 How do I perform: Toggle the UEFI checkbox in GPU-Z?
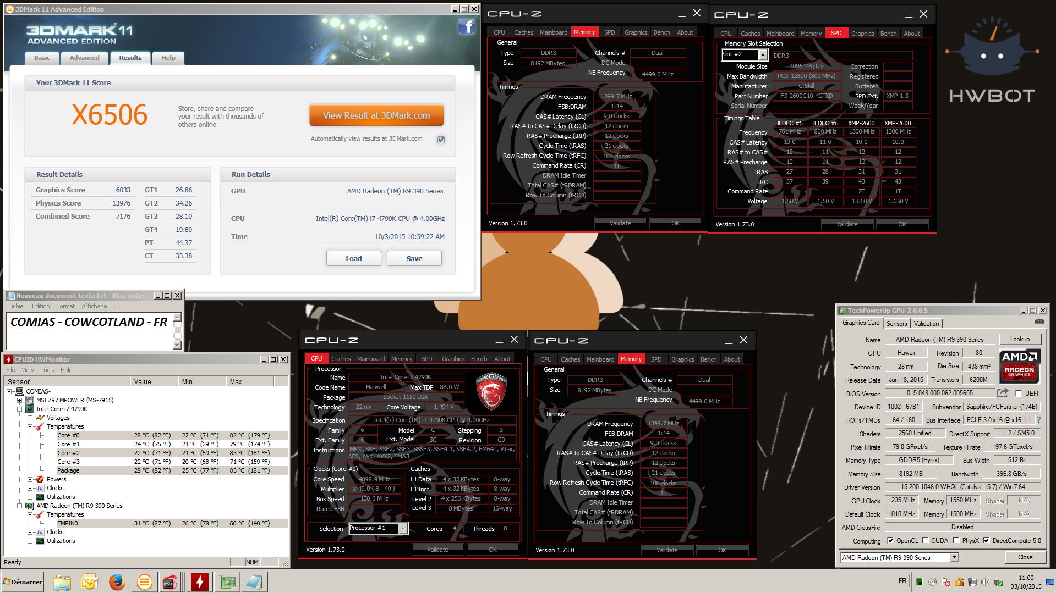[1019, 393]
